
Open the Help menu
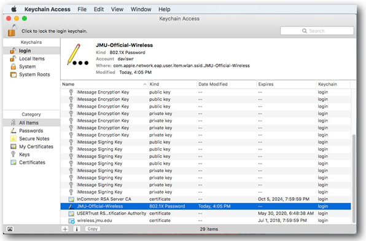click(x=165, y=9)
